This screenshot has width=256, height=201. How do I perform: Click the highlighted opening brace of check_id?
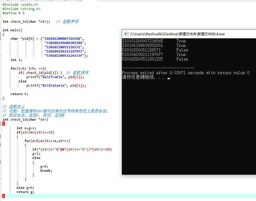point(4,124)
